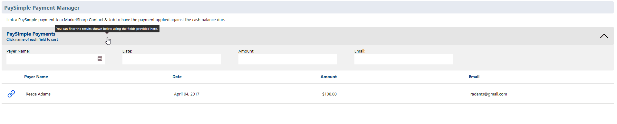Image resolution: width=617 pixels, height=124 pixels.
Task: Collapse the PaySimple Payments filter panel
Action: pyautogui.click(x=604, y=36)
